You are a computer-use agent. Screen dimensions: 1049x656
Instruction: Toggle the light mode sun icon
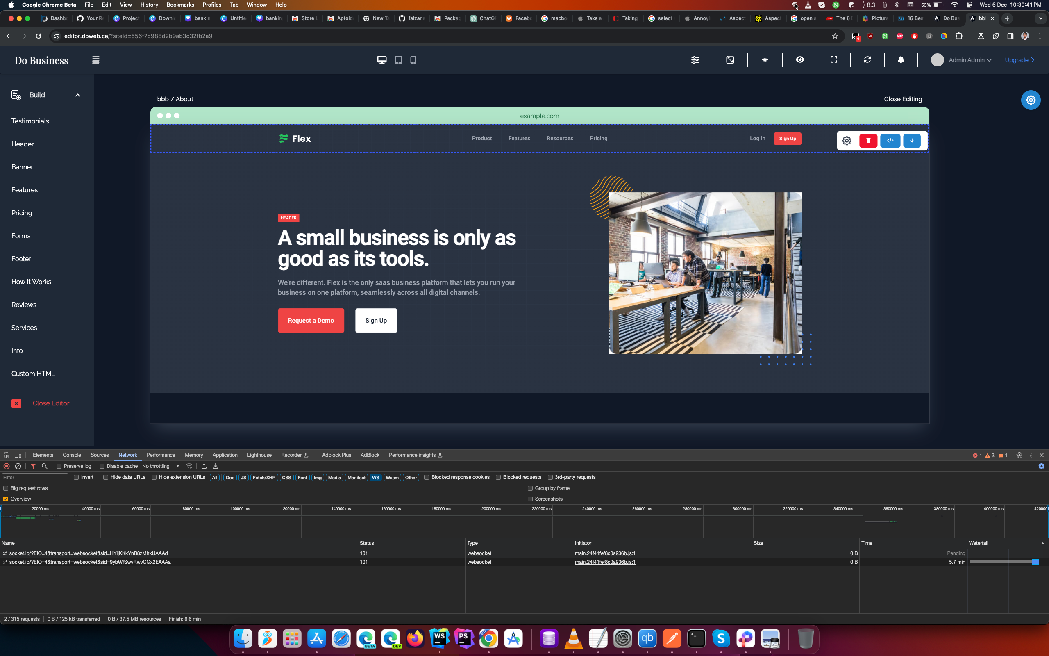[765, 60]
